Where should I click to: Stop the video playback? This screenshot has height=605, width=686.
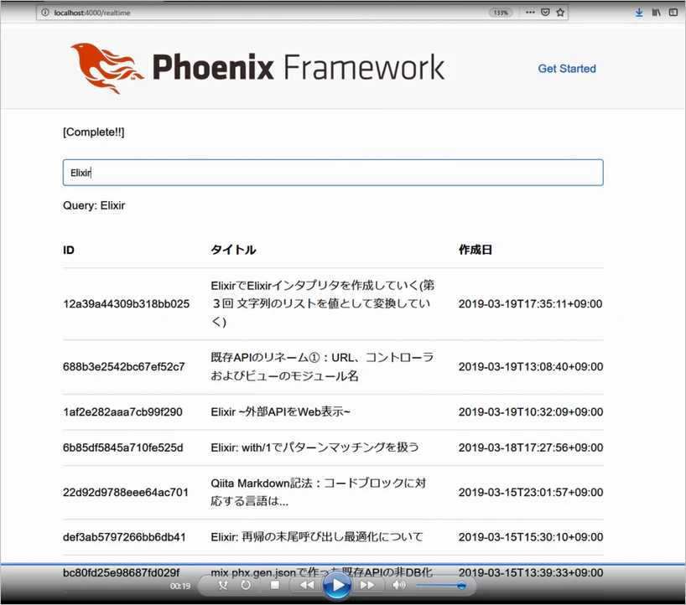click(x=275, y=585)
